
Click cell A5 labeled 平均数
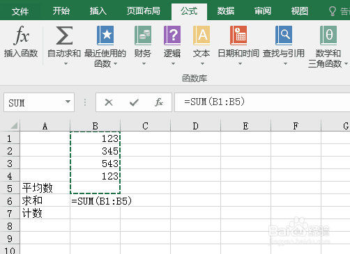[x=45, y=189]
